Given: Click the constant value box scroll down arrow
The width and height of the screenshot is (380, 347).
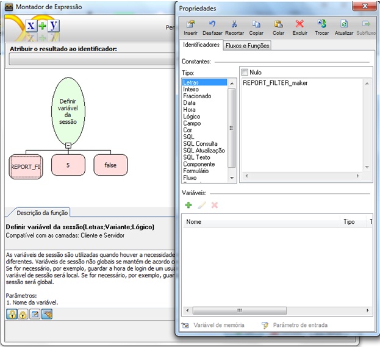Looking at the screenshot, I should (367, 167).
